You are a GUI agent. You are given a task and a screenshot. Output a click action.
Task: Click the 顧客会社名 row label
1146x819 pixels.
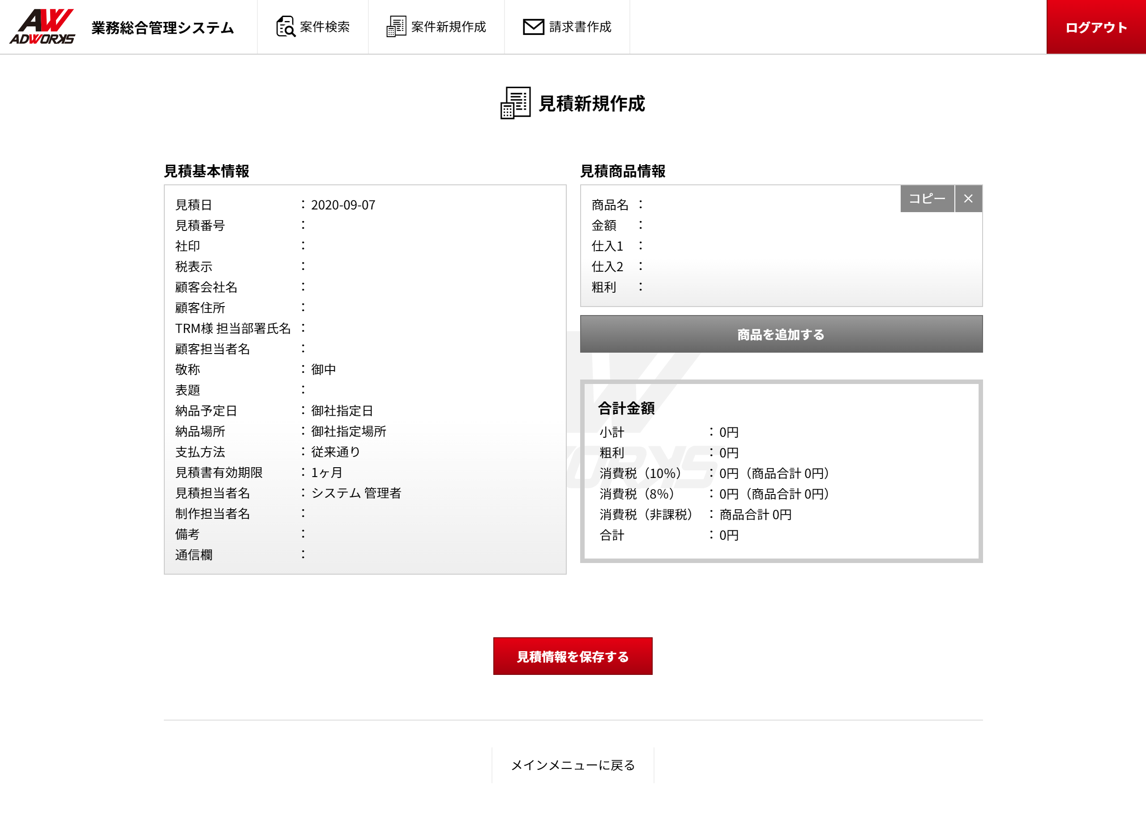(x=206, y=287)
